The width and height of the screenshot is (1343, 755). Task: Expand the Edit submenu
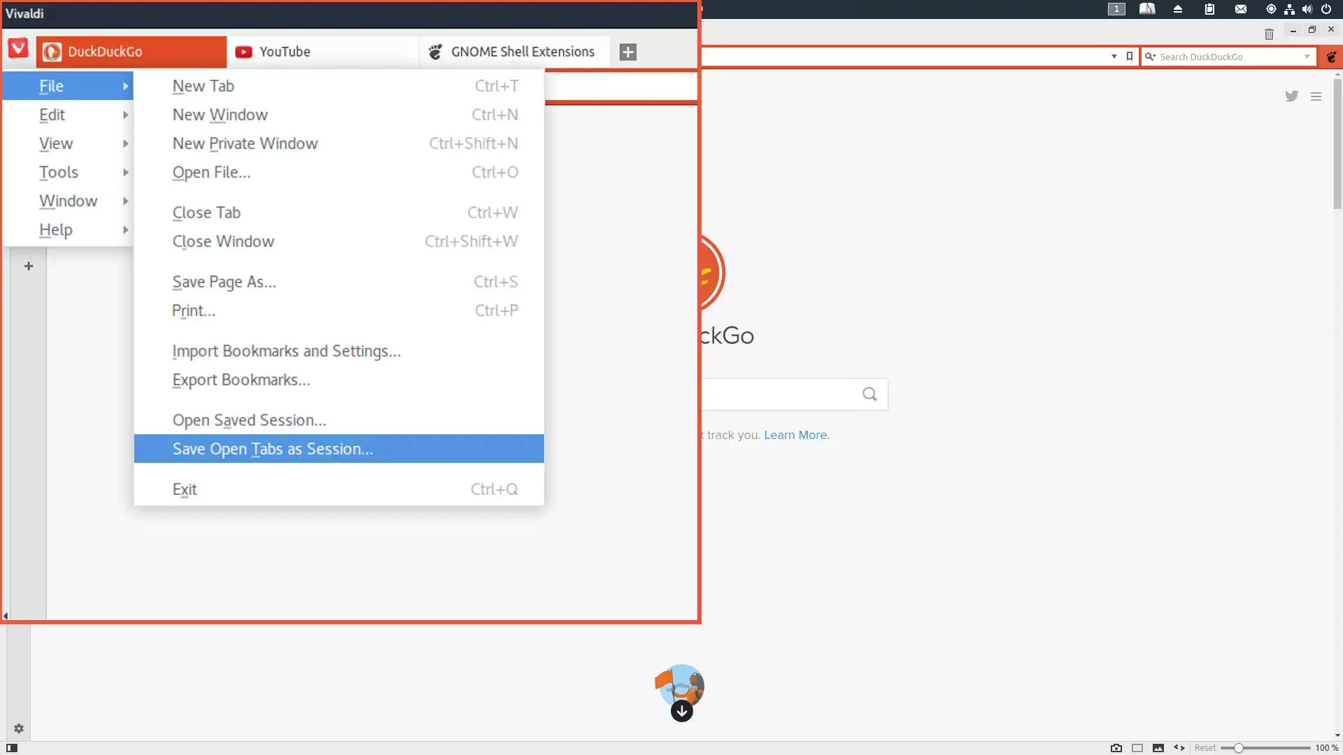(x=68, y=115)
